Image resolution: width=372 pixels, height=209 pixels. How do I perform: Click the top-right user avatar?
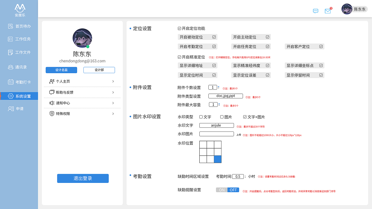[347, 9]
